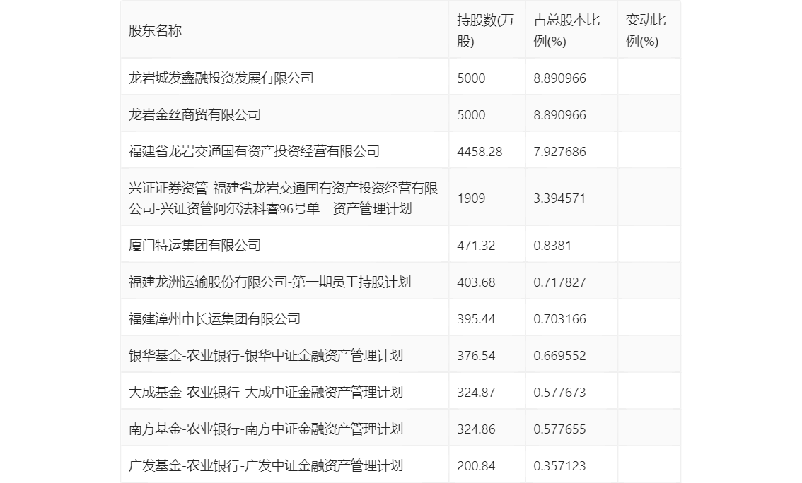Click the 1909 shares value
This screenshot has height=483, width=802.
471,198
